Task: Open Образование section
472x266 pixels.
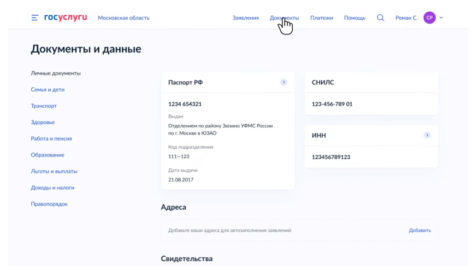Action: (x=47, y=155)
